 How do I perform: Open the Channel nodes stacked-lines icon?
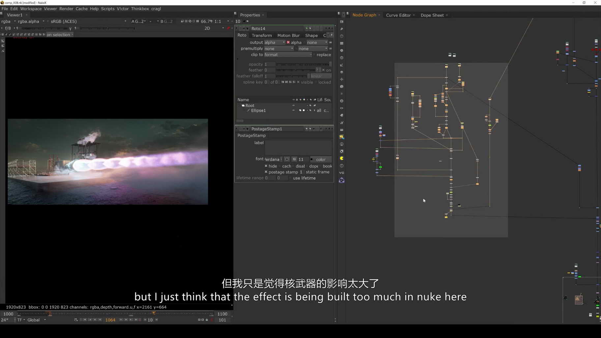(x=342, y=43)
